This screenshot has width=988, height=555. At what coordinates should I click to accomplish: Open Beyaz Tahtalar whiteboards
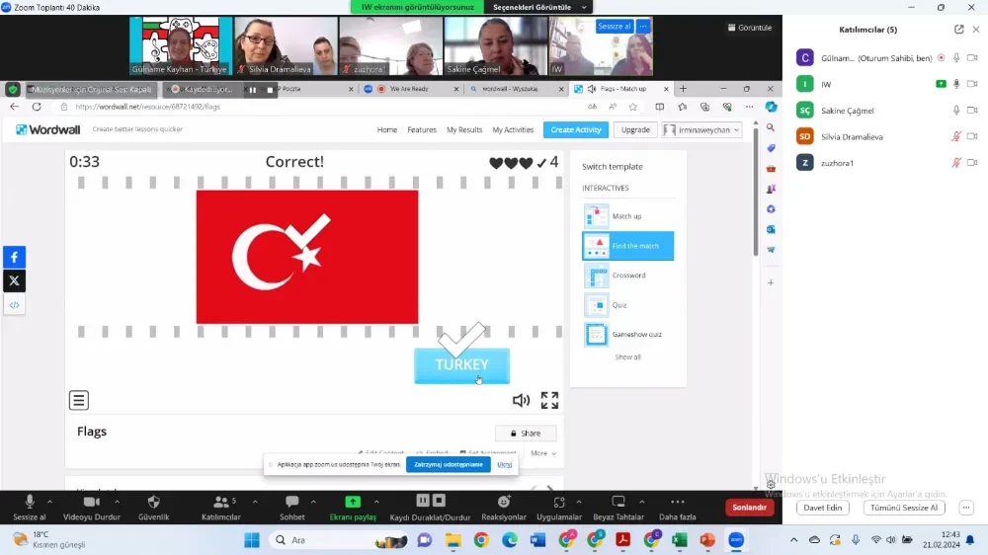tap(618, 508)
